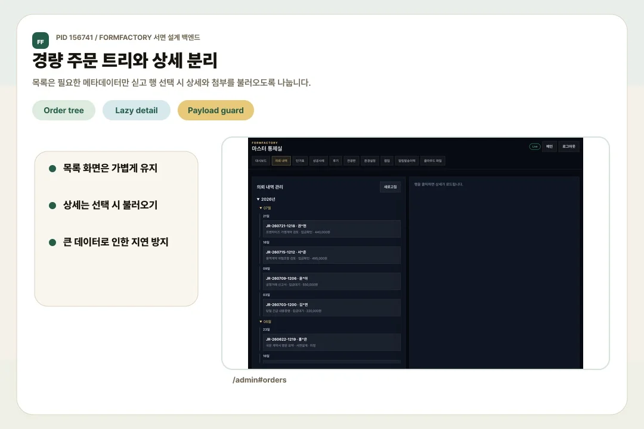The width and height of the screenshot is (644, 429).
Task: Click the 마스터 통제실 title
Action: [x=267, y=148]
